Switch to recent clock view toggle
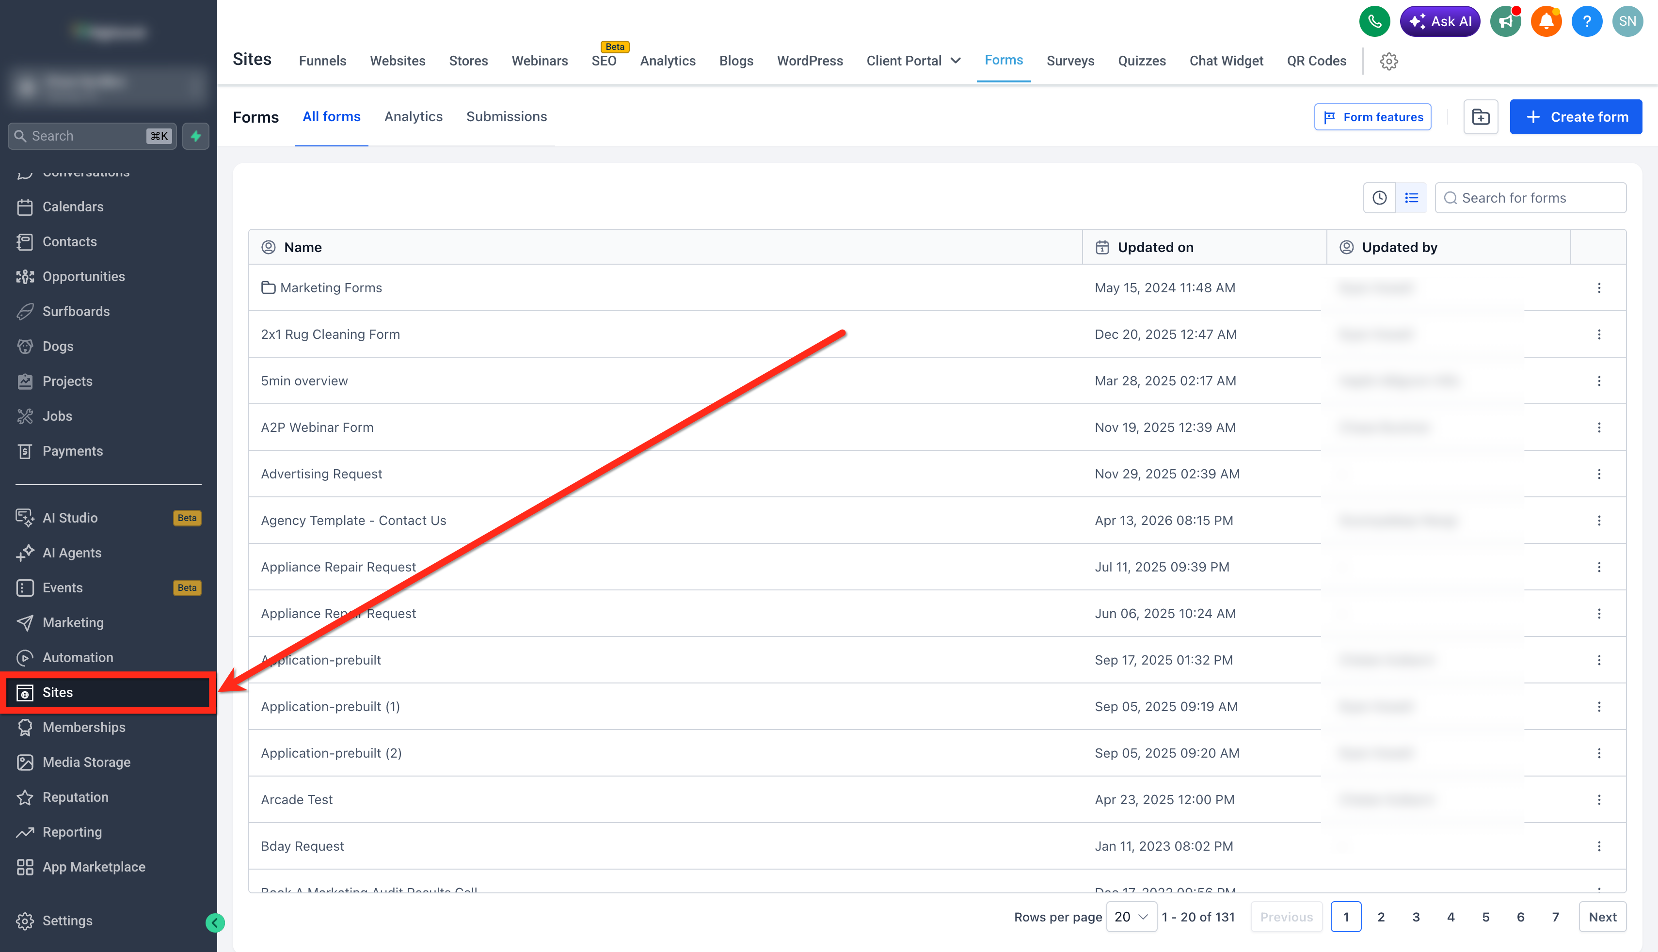This screenshot has height=952, width=1658. [x=1379, y=197]
